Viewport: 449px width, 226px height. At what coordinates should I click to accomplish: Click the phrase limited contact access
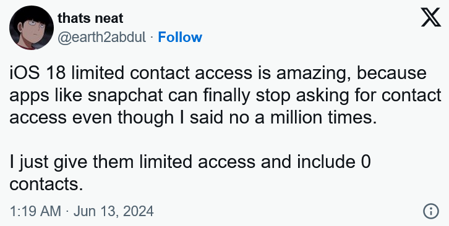[x=161, y=73]
